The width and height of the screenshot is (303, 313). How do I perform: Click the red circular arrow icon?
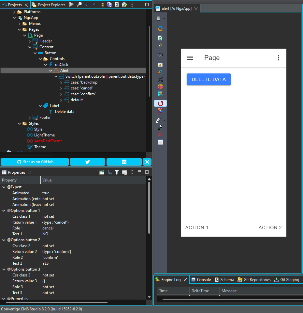click(x=160, y=103)
